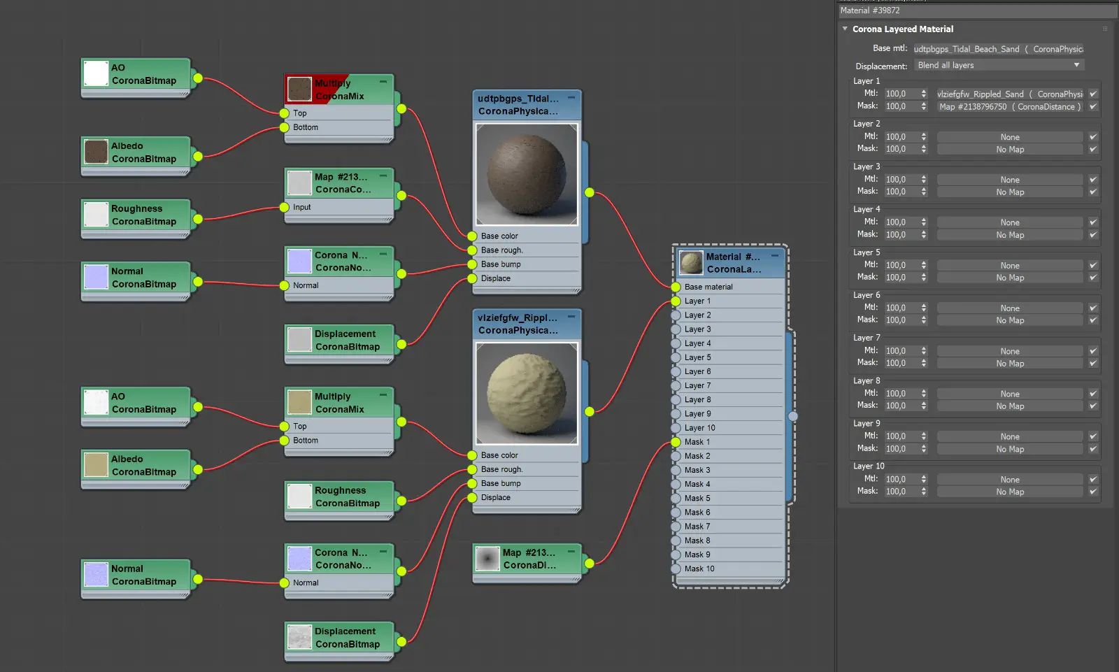The image size is (1119, 672).
Task: Click the Layer 3 No Map mask button
Action: [1010, 192]
